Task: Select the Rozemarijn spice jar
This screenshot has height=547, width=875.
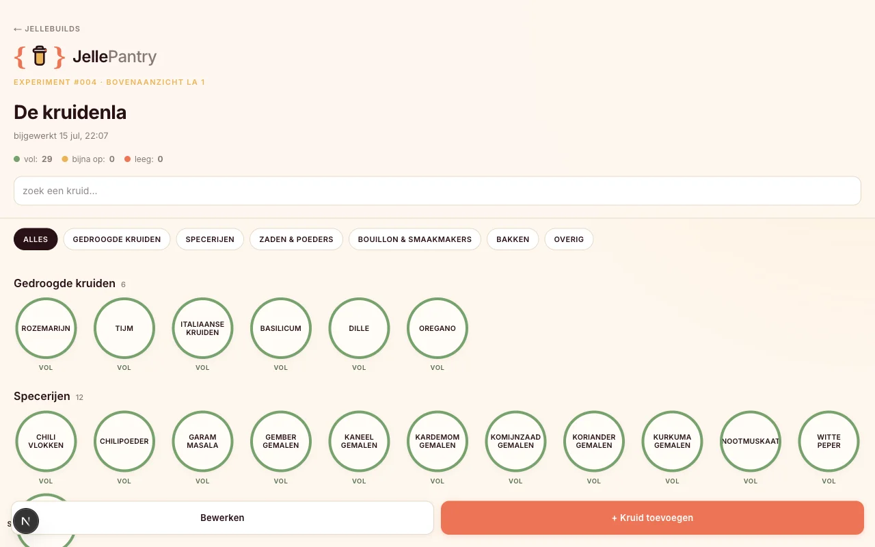Action: tap(46, 328)
